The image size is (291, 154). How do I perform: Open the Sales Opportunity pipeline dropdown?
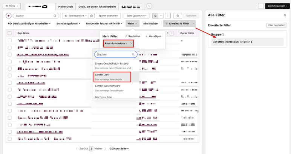pos(137,16)
